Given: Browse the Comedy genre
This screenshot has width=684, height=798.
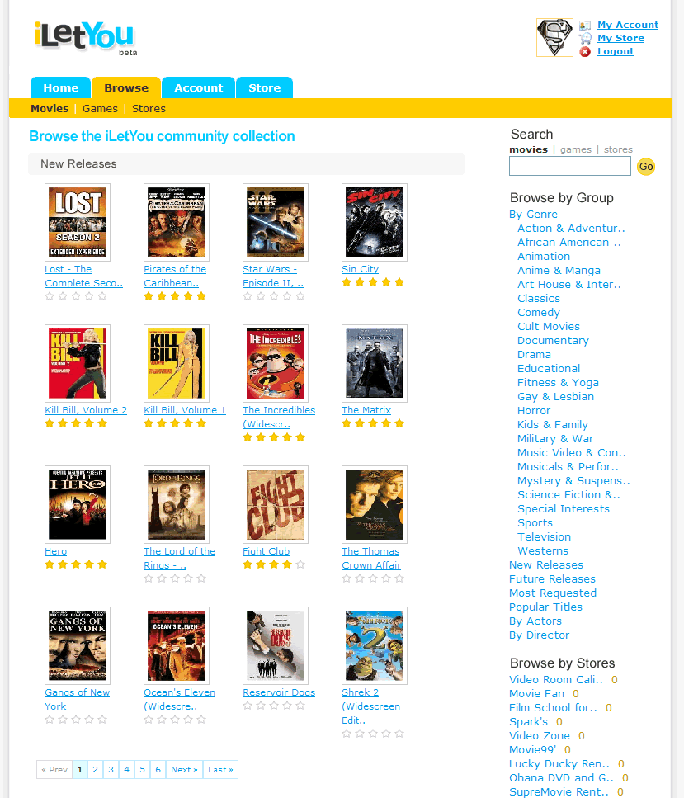Looking at the screenshot, I should pos(539,312).
